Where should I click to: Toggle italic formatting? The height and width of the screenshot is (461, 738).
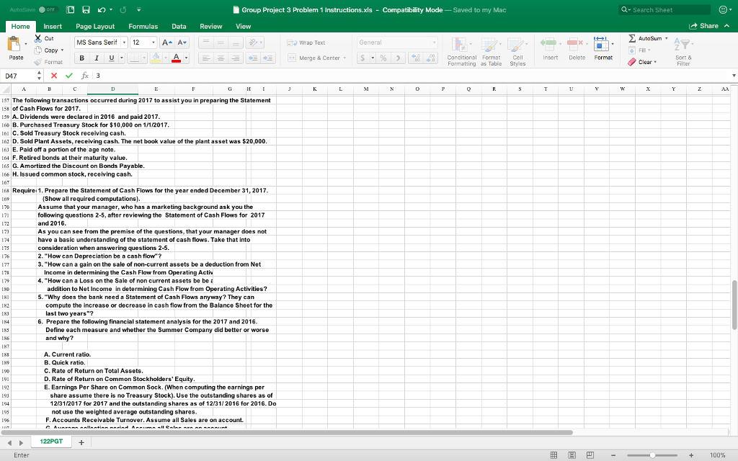point(97,58)
